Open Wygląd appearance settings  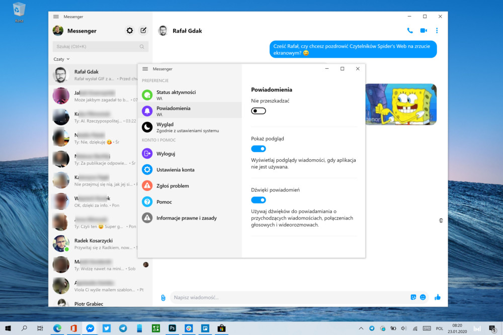click(190, 127)
